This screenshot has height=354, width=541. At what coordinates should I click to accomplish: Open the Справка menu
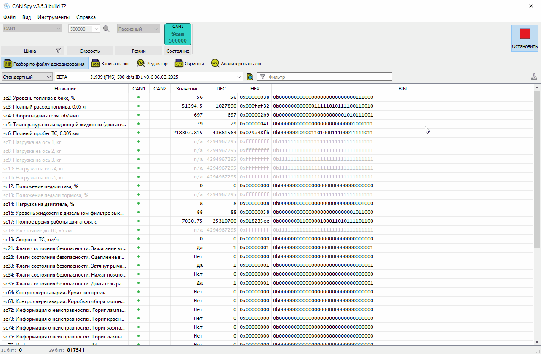(86, 17)
